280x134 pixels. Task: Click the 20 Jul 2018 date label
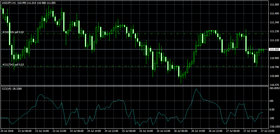[7, 131]
